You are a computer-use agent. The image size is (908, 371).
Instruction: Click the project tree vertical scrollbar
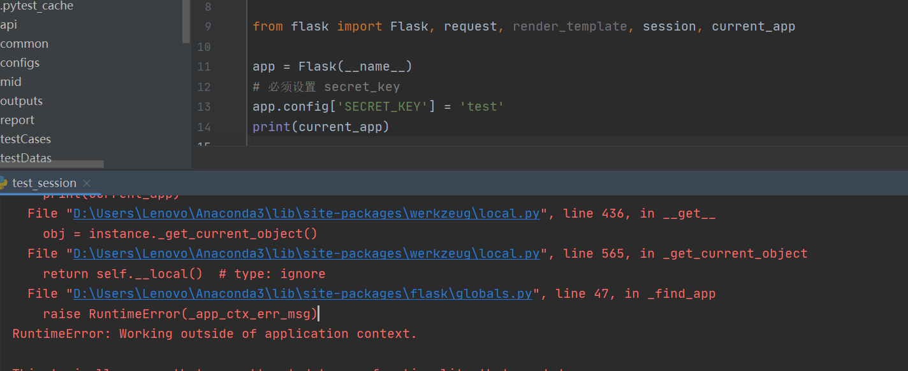click(x=186, y=21)
